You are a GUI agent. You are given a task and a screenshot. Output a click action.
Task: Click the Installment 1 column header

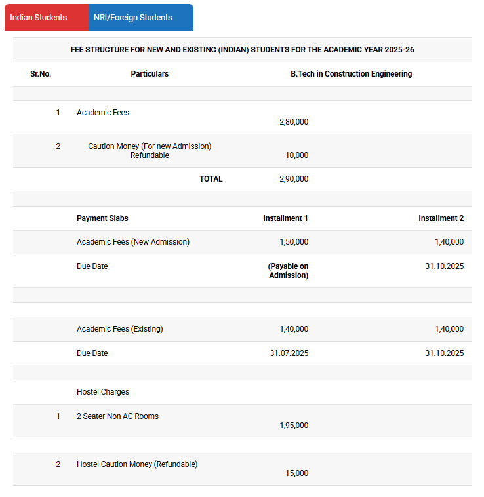tap(285, 218)
